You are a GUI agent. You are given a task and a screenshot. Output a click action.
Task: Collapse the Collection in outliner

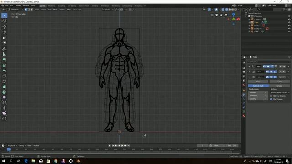click(x=246, y=16)
